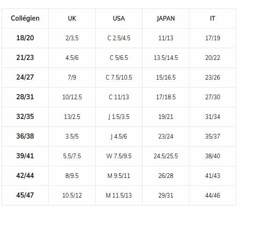
Task: Click the 36/38 size row label
Action: tap(25, 136)
